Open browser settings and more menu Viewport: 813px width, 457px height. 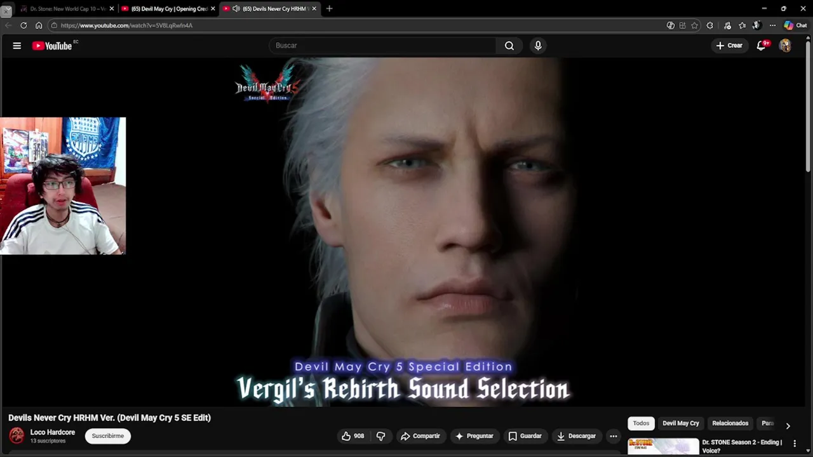pyautogui.click(x=772, y=25)
